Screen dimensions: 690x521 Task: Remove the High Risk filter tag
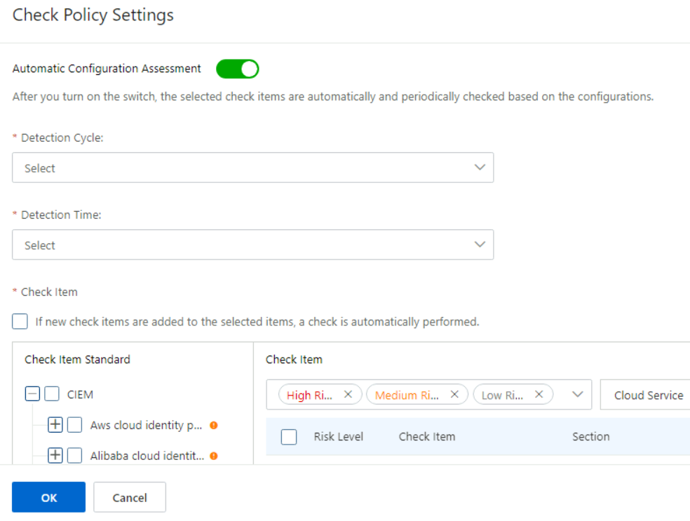pyautogui.click(x=348, y=394)
